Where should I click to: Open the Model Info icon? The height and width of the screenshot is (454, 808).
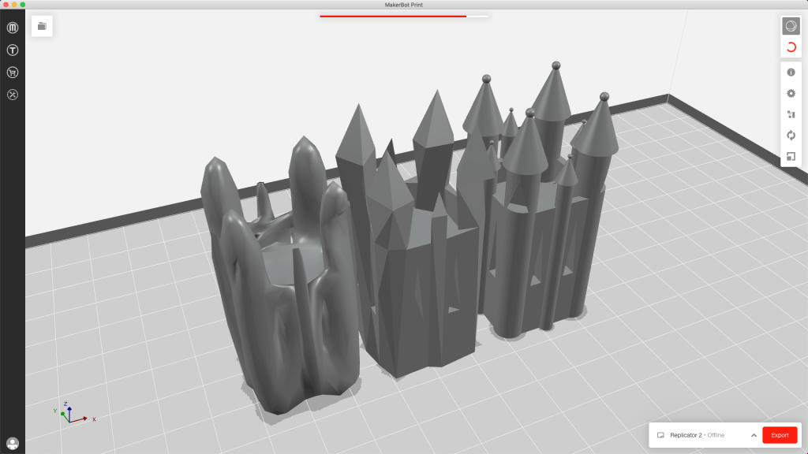click(x=791, y=73)
